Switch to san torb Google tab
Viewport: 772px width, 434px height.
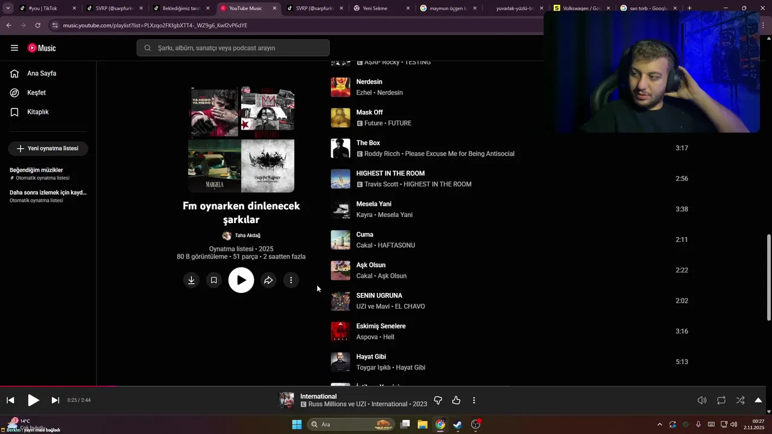click(x=649, y=8)
